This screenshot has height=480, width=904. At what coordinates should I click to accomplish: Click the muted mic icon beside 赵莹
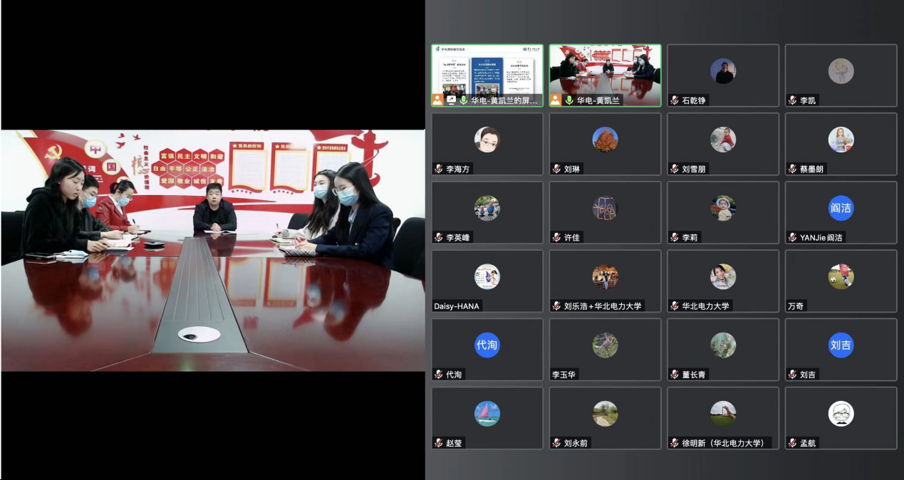coord(439,443)
